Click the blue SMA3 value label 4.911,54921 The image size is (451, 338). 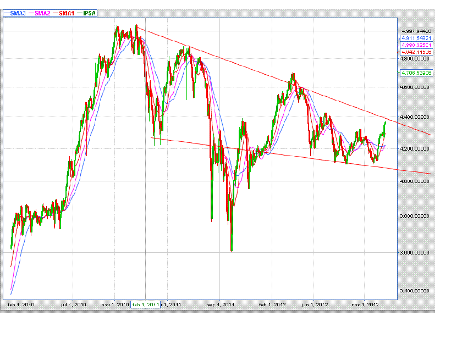(415, 38)
